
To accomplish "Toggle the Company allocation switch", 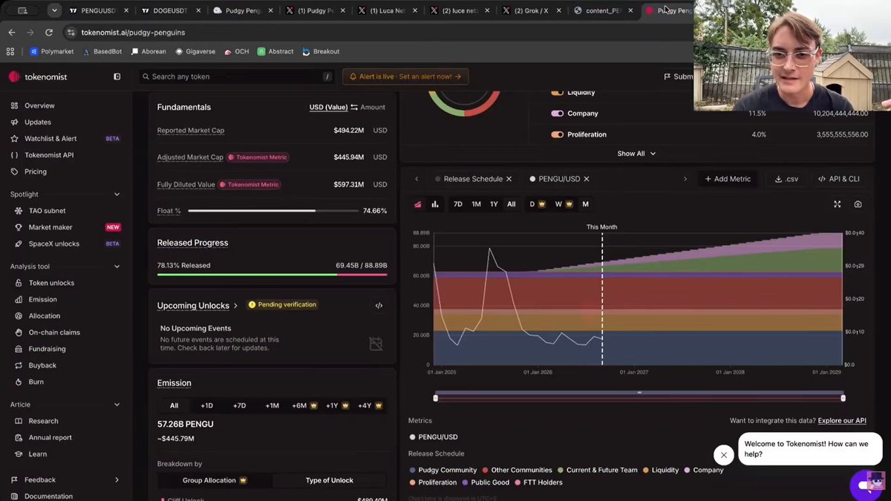I will point(557,114).
